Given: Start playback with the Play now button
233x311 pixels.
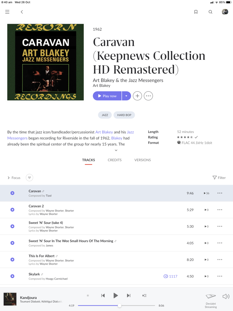Looking at the screenshot, I should click(107, 96).
